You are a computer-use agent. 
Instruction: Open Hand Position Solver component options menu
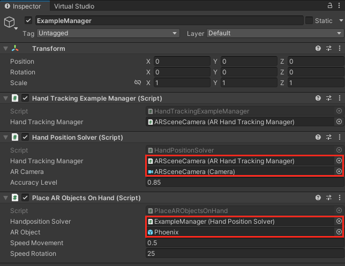click(339, 137)
